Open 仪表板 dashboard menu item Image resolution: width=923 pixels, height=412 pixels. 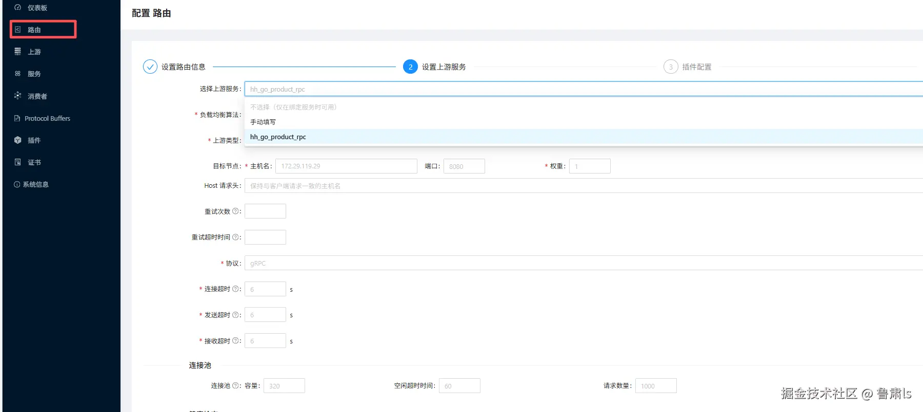click(62, 8)
